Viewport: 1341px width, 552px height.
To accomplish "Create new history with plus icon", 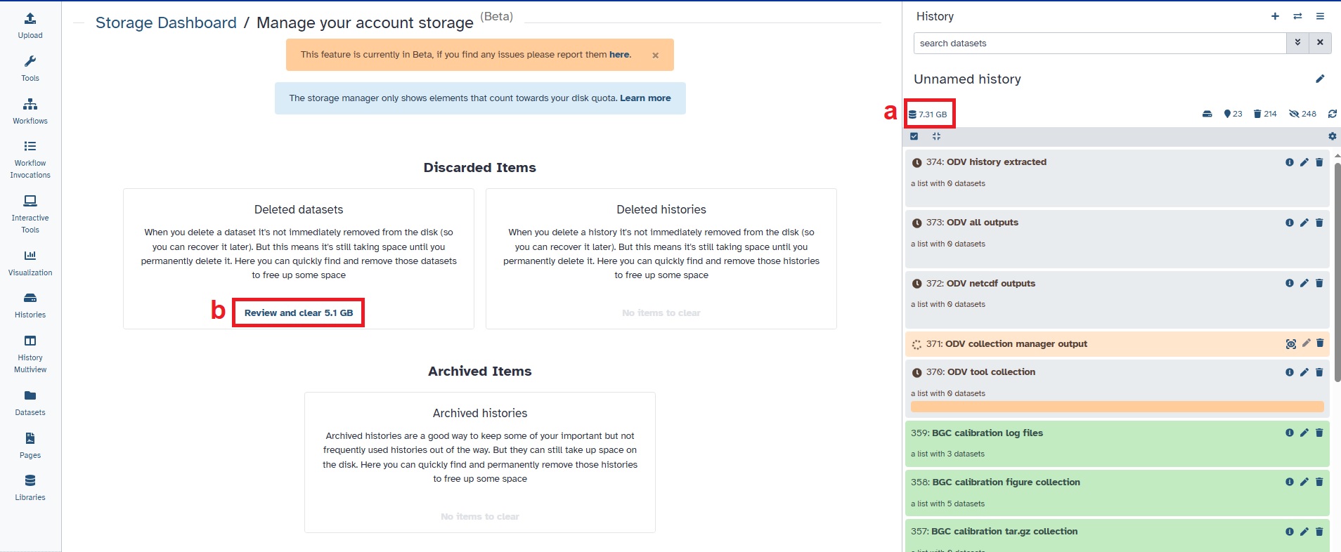I will coord(1275,16).
